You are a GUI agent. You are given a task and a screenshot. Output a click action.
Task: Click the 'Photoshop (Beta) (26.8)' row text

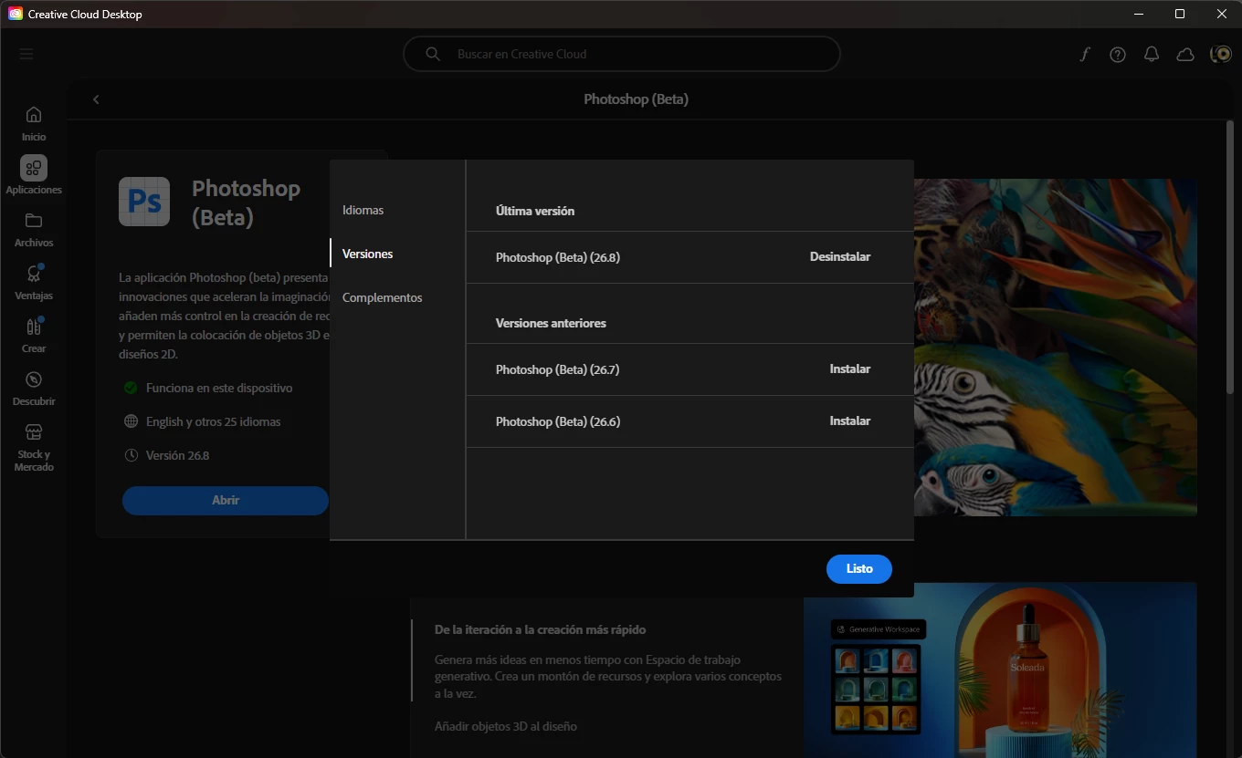click(558, 257)
